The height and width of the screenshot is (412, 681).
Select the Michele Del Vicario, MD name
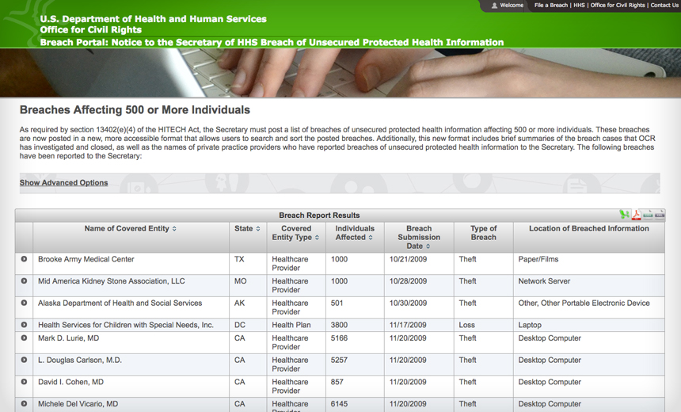point(78,404)
